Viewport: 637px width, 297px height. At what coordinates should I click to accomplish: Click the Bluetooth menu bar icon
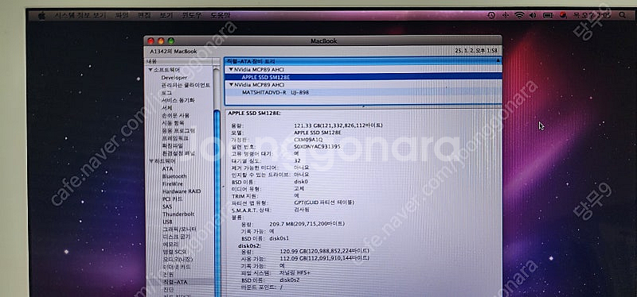[506, 15]
